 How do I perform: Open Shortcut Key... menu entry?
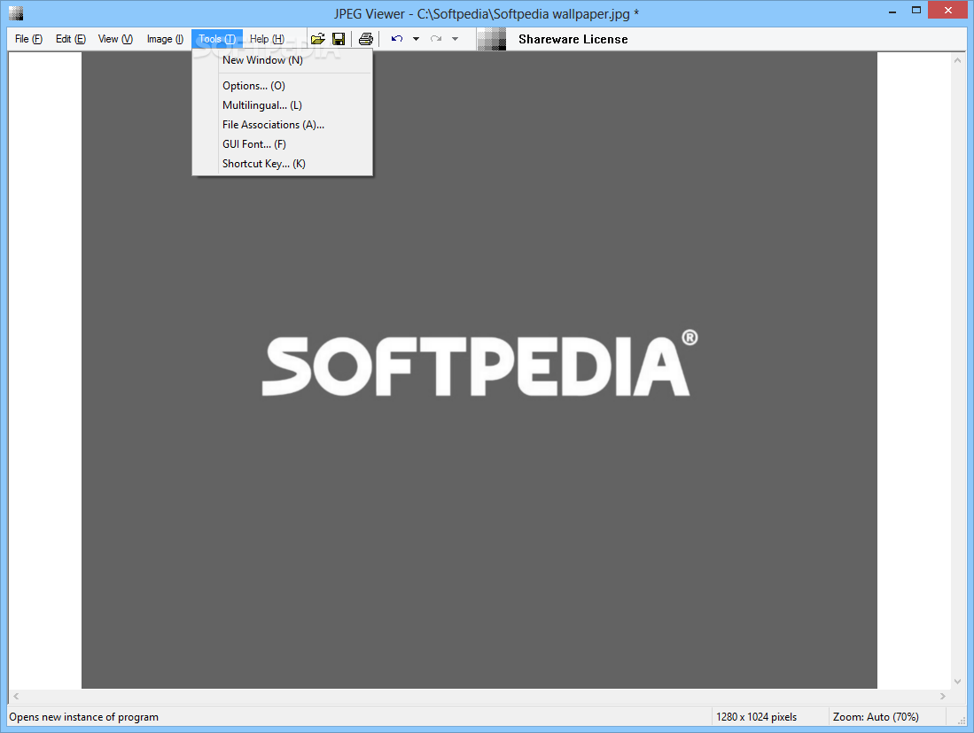click(x=283, y=164)
